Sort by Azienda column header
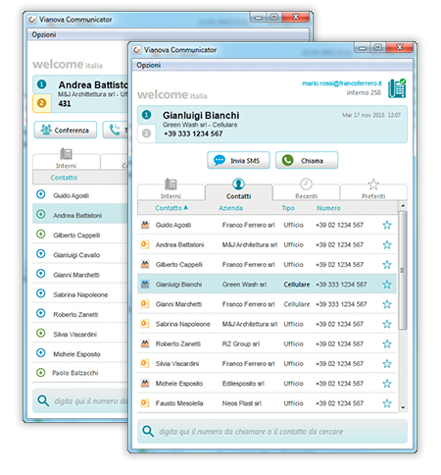The width and height of the screenshot is (441, 475). pos(230,208)
